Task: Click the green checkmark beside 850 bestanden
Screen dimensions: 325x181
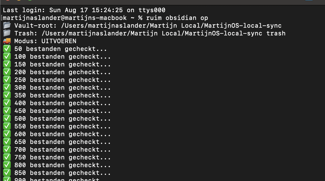Action: click(7, 173)
